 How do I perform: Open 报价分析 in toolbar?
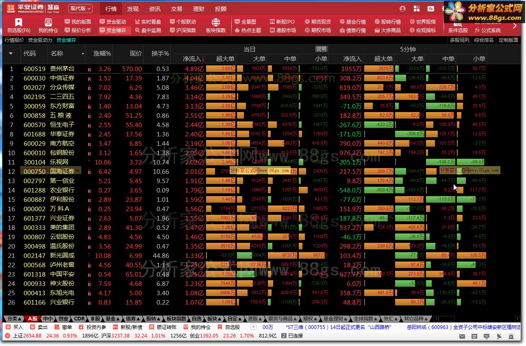77,30
